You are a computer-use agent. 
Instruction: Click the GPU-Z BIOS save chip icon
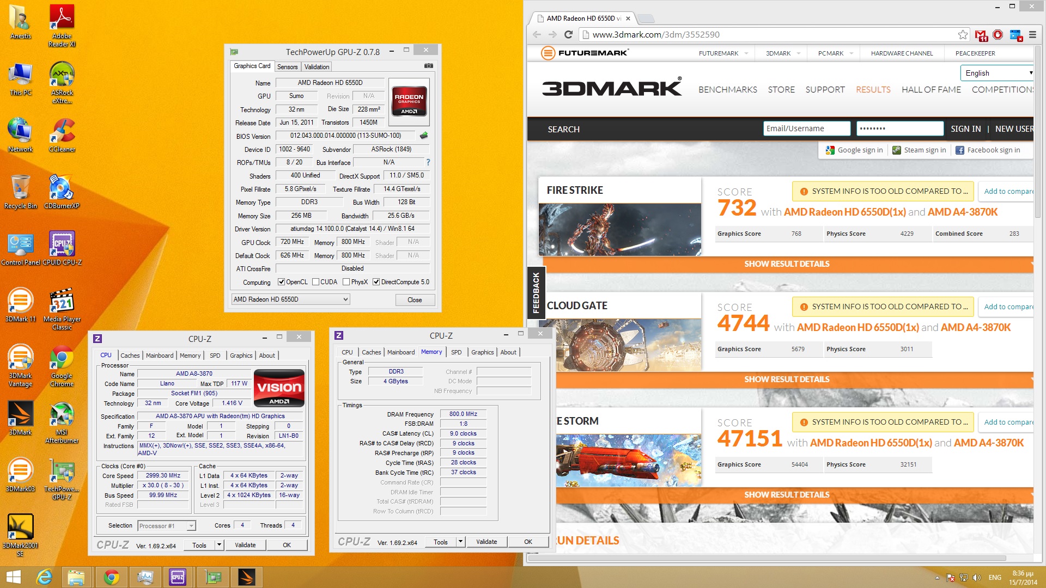pyautogui.click(x=424, y=136)
